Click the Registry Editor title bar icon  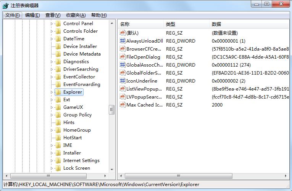click(x=6, y=6)
